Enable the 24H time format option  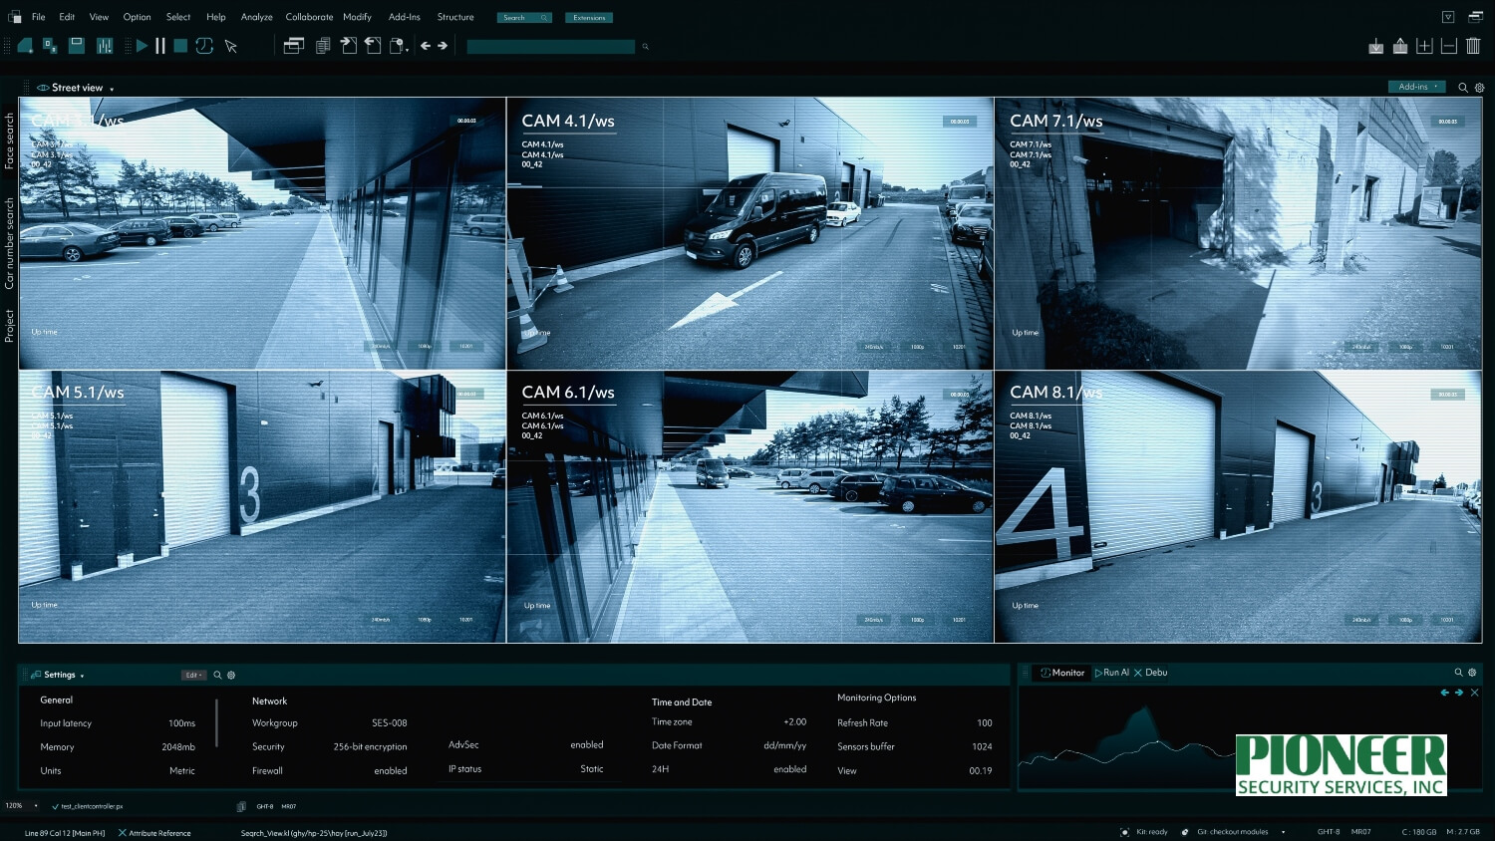pyautogui.click(x=789, y=769)
